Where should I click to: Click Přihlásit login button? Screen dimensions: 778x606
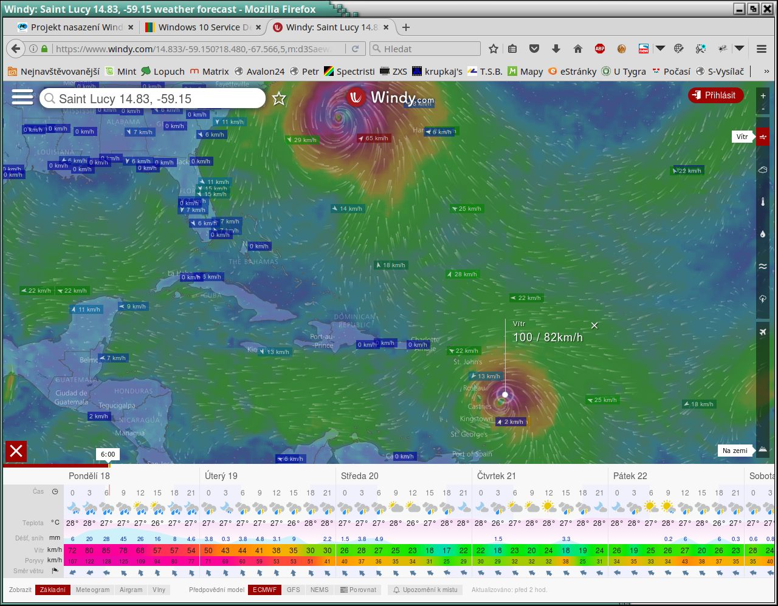pos(715,95)
